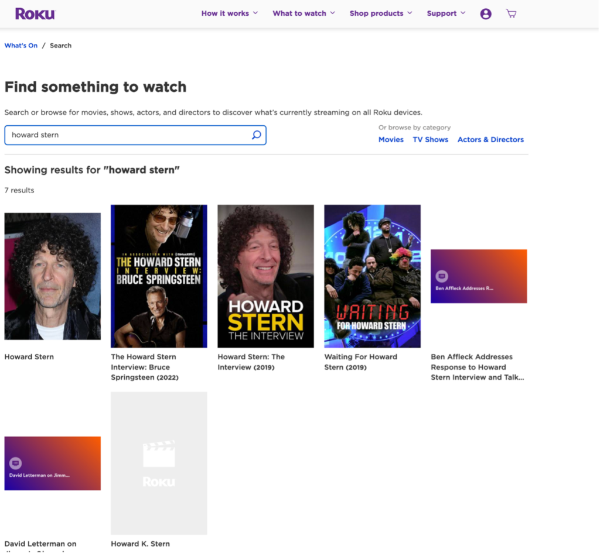The image size is (600, 553).
Task: Click the Search breadcrumb text
Action: click(60, 46)
